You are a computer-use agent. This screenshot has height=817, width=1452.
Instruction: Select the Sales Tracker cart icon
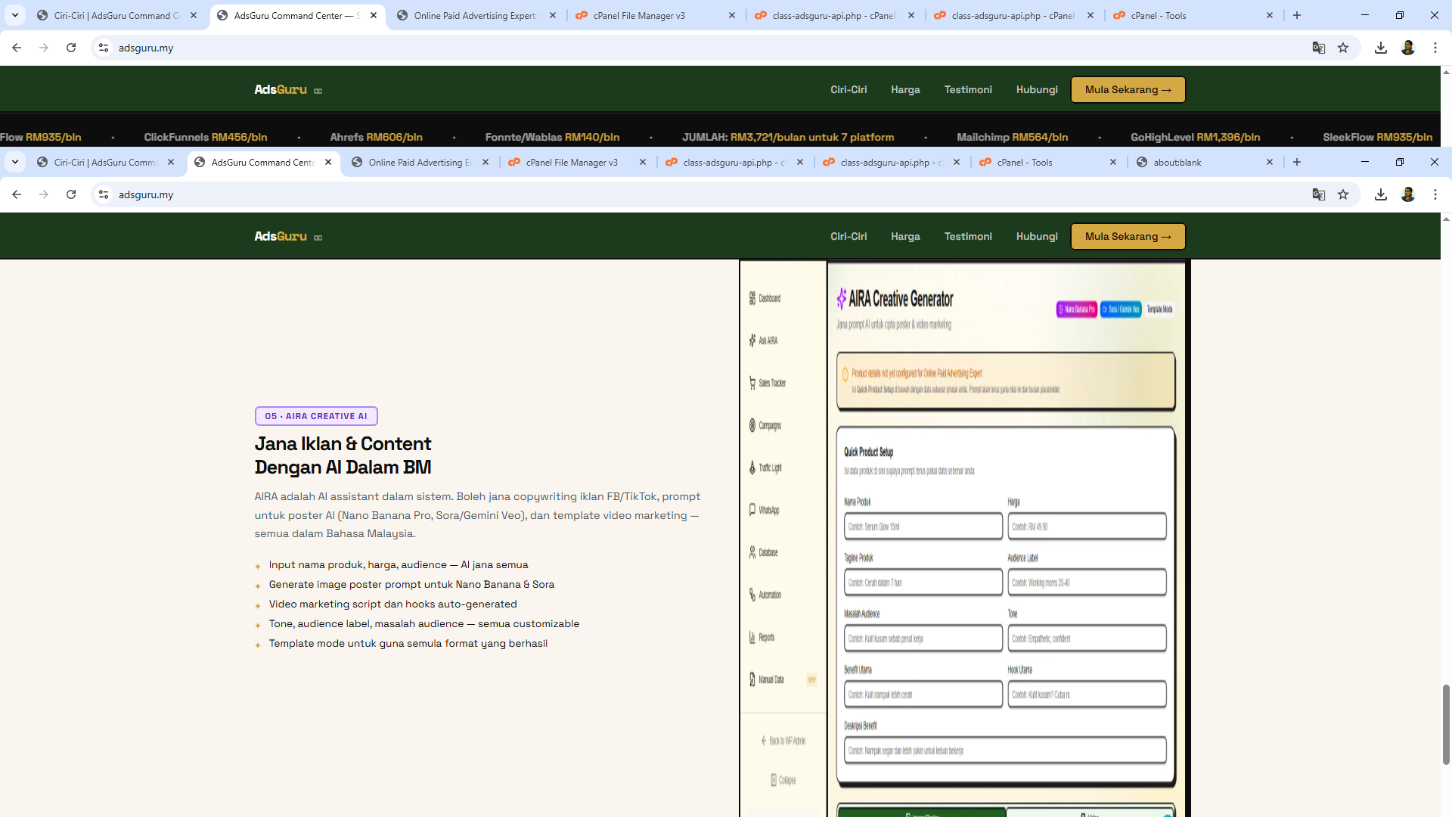point(752,383)
